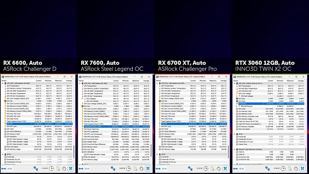Click expand-columns blue arrows in RX 6600 window

pos(4,169)
